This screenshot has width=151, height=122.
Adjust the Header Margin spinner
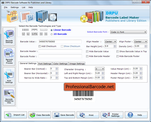click(x=141, y=73)
